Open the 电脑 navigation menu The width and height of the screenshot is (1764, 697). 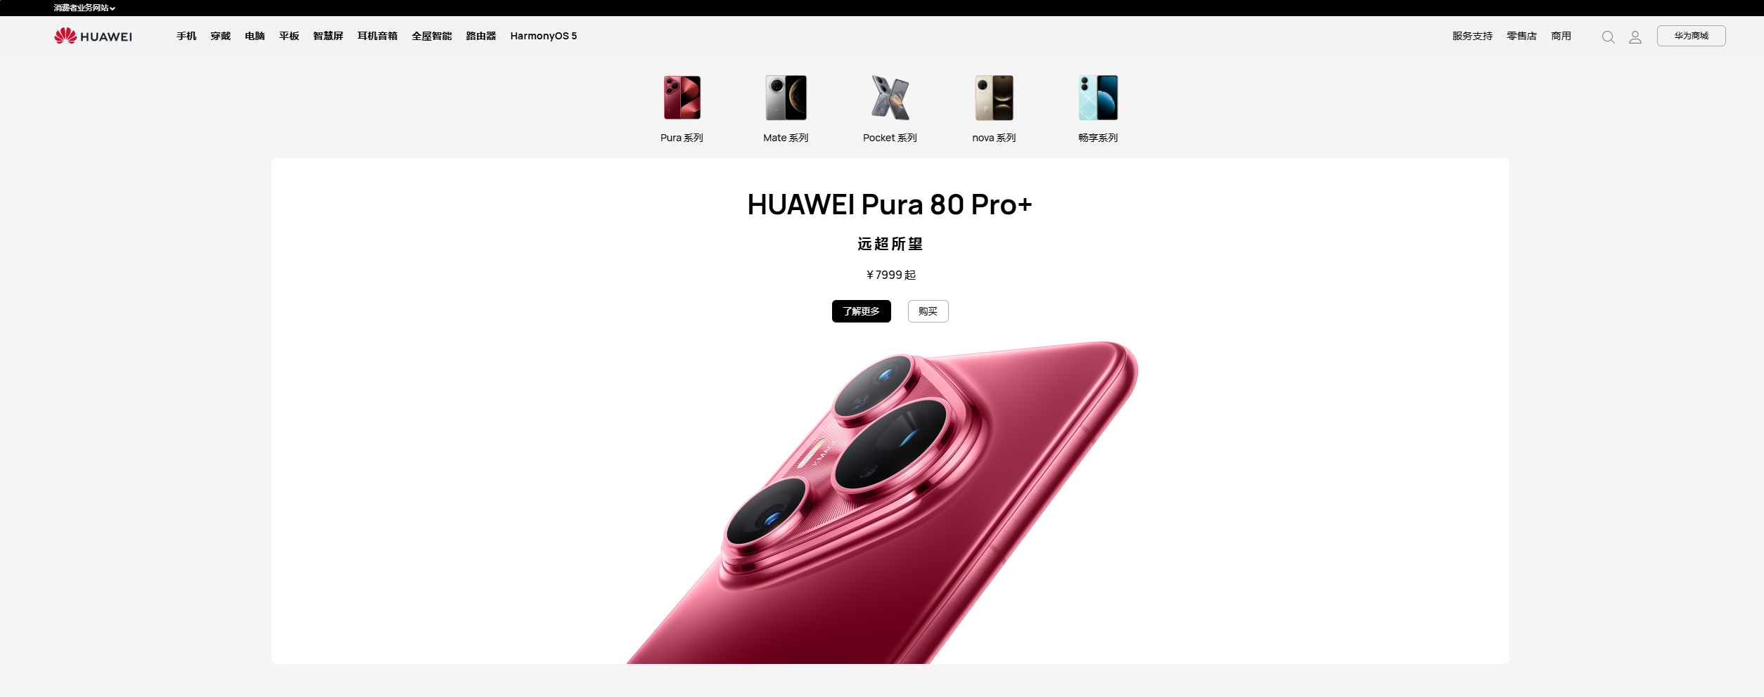255,36
